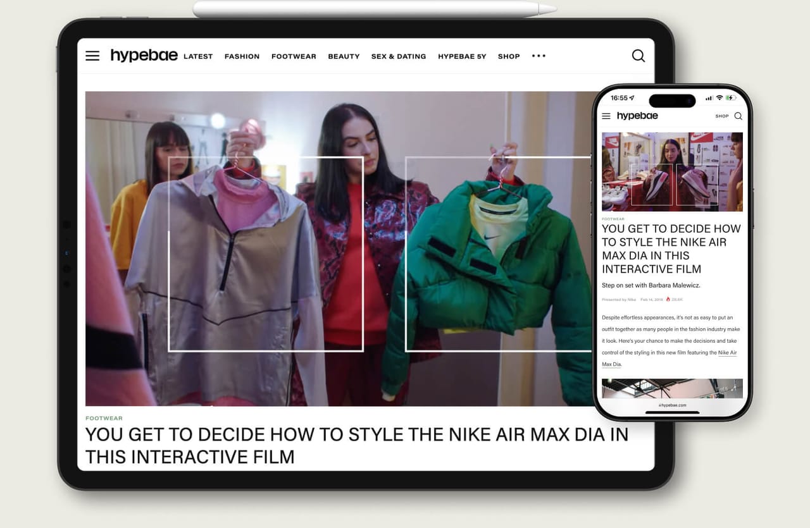Screen dimensions: 810x528
Task: Tap the search icon on the phone
Action: click(x=738, y=116)
